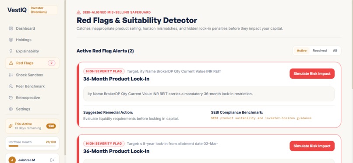This screenshot has width=353, height=163.
Task: Click the mandatory 36-month lock-in description box
Action: point(209,94)
